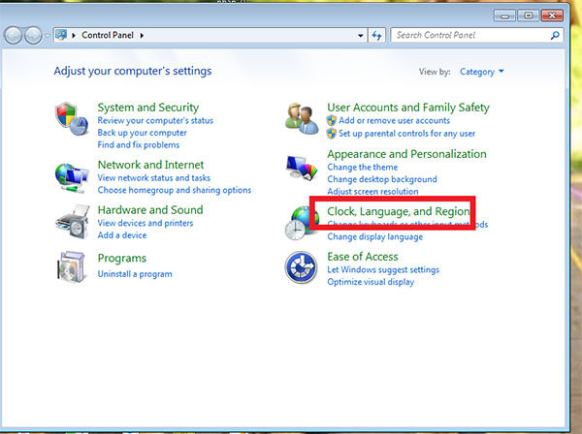Open Hardware and Sound category
Screen dimensions: 582x434
(150, 210)
